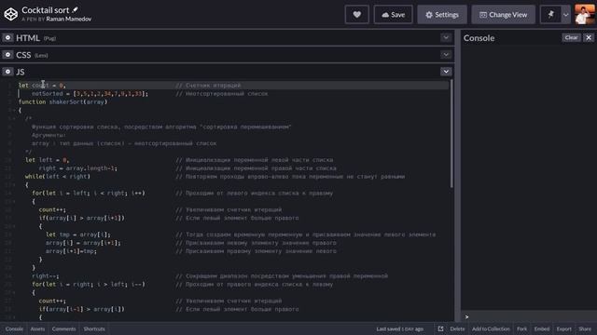597x335 pixels.
Task: Click the 'let tmp = array[i];' line
Action: [x=78, y=234]
